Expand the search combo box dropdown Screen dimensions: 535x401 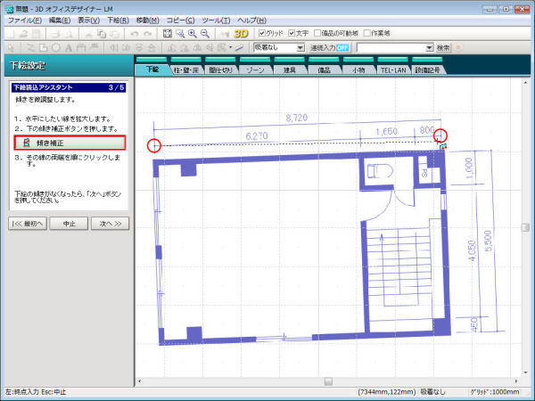coord(429,47)
